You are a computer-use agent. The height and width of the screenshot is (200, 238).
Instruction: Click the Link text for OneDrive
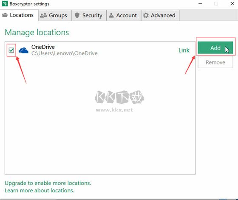[184, 50]
